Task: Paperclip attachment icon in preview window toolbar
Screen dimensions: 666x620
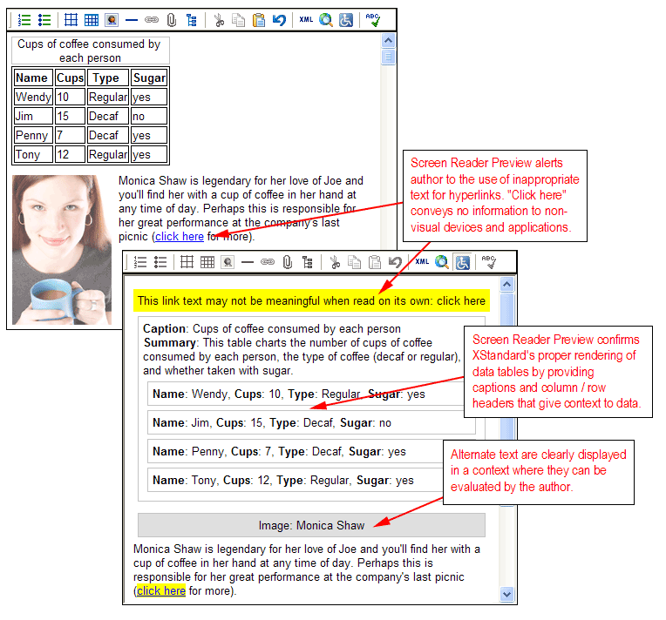Action: [x=288, y=262]
